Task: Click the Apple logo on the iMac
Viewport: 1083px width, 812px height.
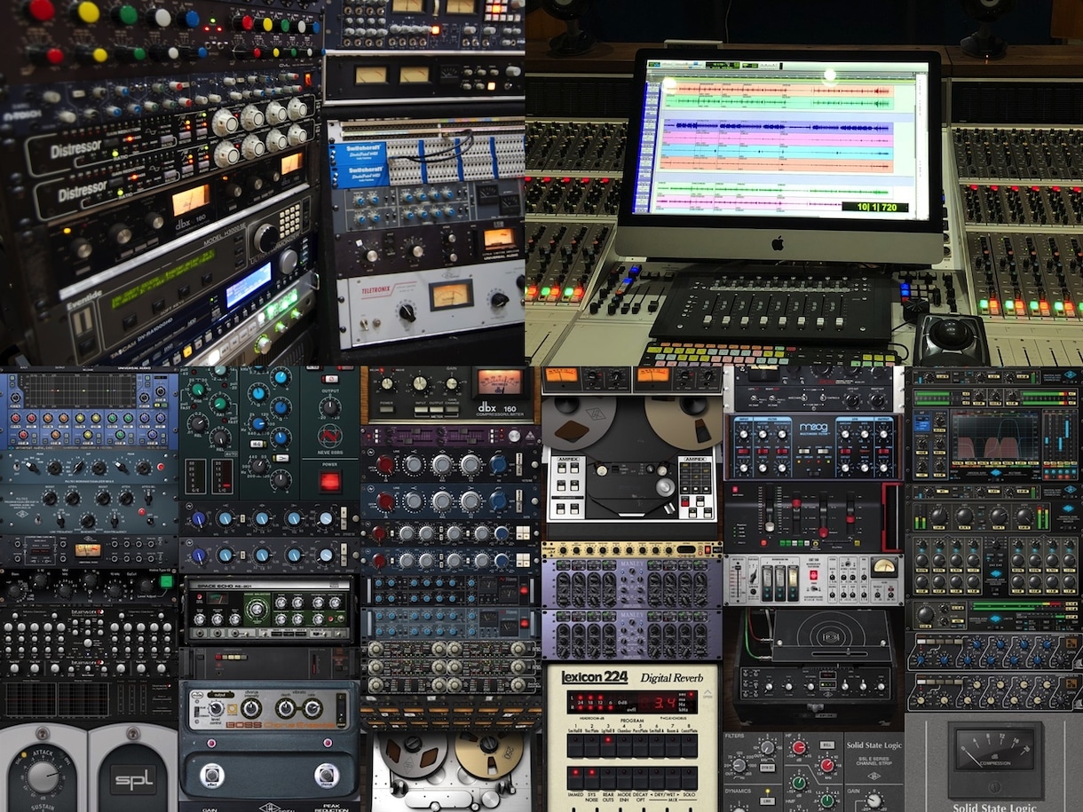Action: tap(778, 241)
